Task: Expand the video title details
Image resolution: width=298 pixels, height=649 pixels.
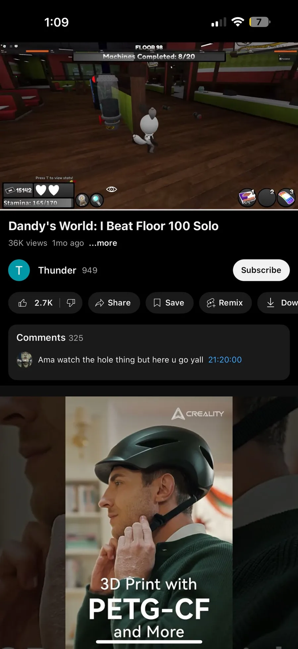Action: tap(114, 226)
